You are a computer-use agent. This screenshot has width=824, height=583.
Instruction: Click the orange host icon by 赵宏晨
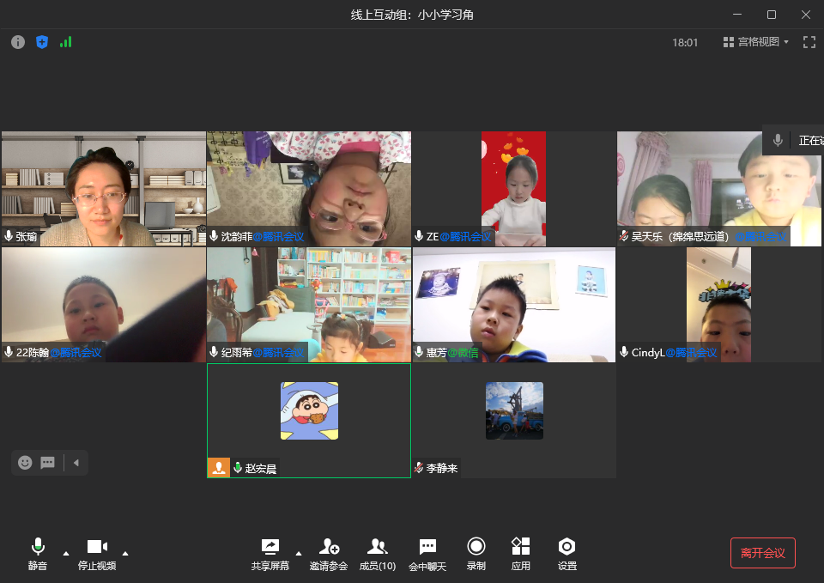219,467
